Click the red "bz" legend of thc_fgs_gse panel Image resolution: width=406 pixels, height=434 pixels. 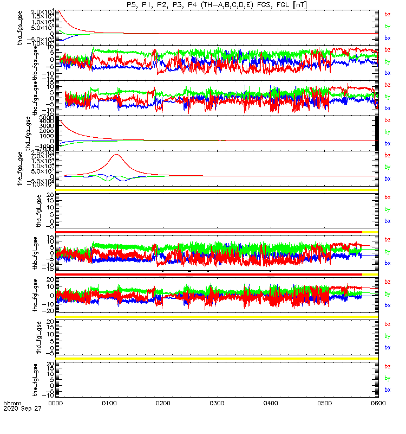click(x=388, y=85)
